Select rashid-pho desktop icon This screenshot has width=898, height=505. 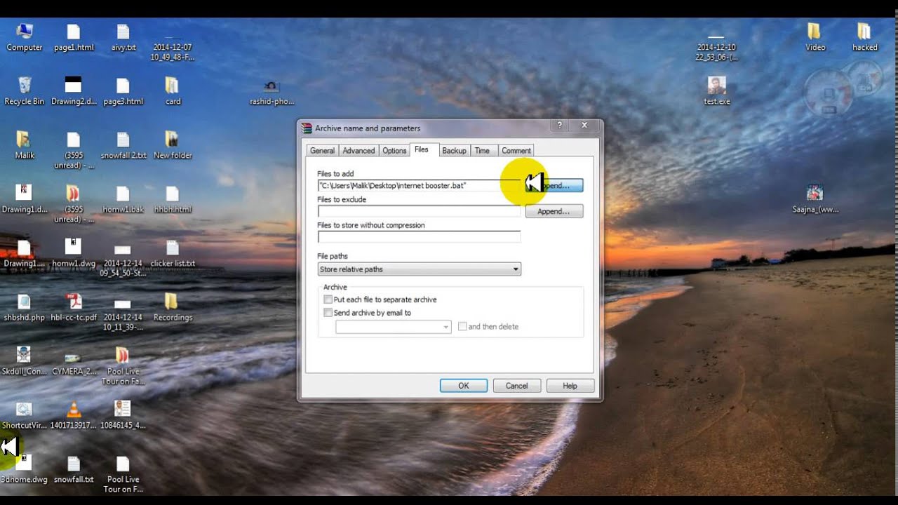tap(272, 91)
